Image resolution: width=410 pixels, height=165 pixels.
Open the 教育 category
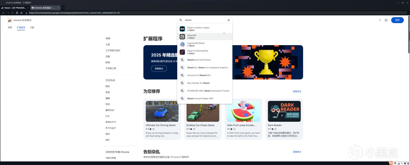(x=108, y=62)
